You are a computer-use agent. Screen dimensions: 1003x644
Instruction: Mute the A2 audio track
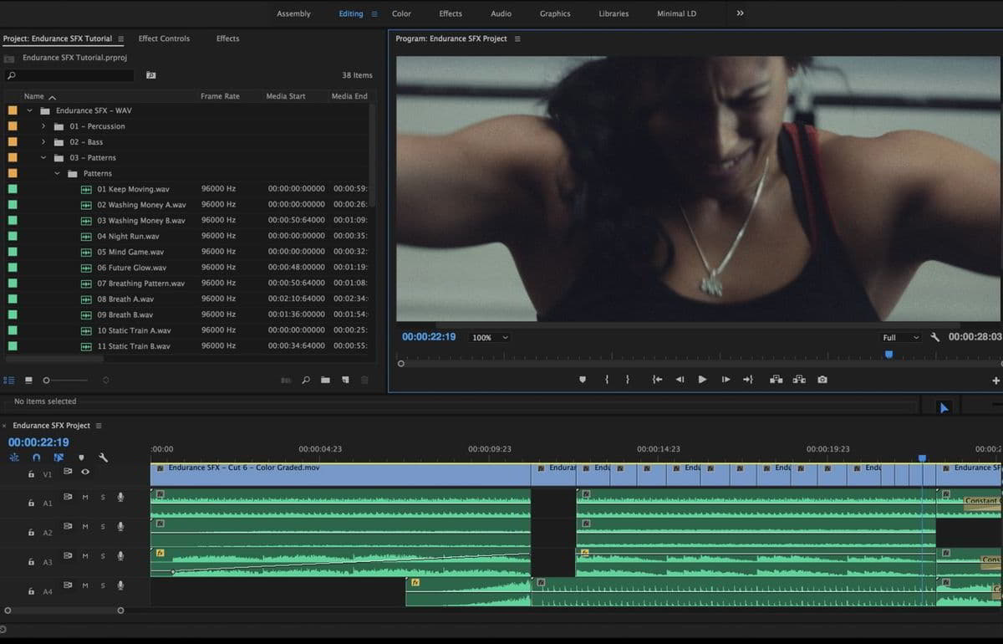point(84,526)
